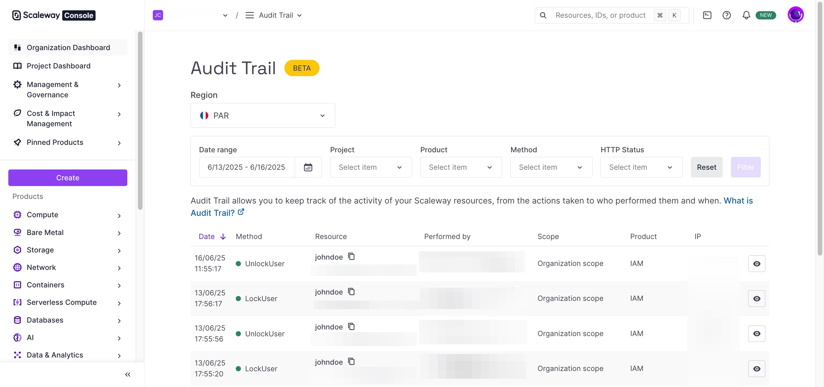The image size is (824, 387).
Task: Click the JC organization badge
Action: [158, 15]
